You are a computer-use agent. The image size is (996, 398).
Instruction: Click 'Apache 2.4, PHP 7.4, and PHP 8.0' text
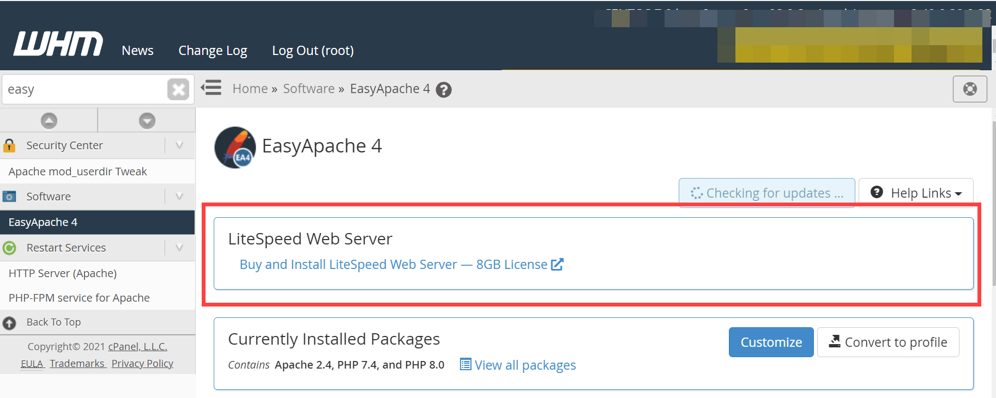(x=360, y=365)
